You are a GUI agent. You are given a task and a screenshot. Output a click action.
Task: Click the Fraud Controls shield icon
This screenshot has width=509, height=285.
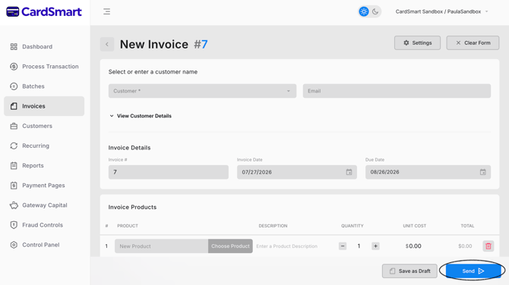pyautogui.click(x=14, y=225)
